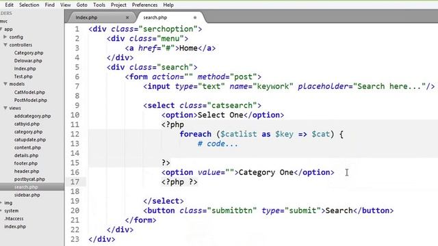Image resolution: width=438 pixels, height=246 pixels.
Task: Open CatModel.php in the sidebar
Action: pyautogui.click(x=29, y=92)
